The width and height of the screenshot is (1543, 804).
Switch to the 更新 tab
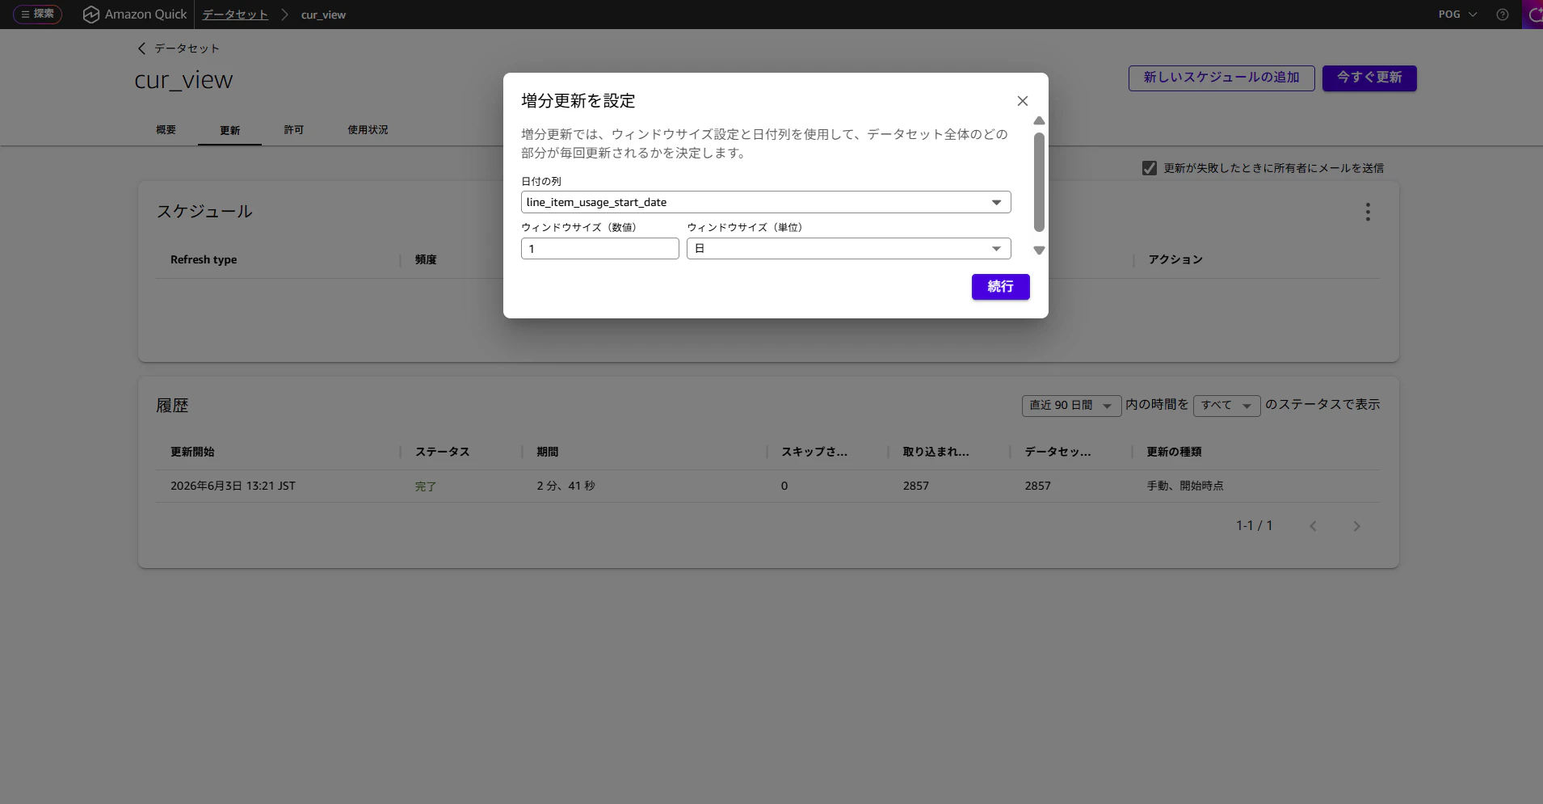(x=230, y=130)
